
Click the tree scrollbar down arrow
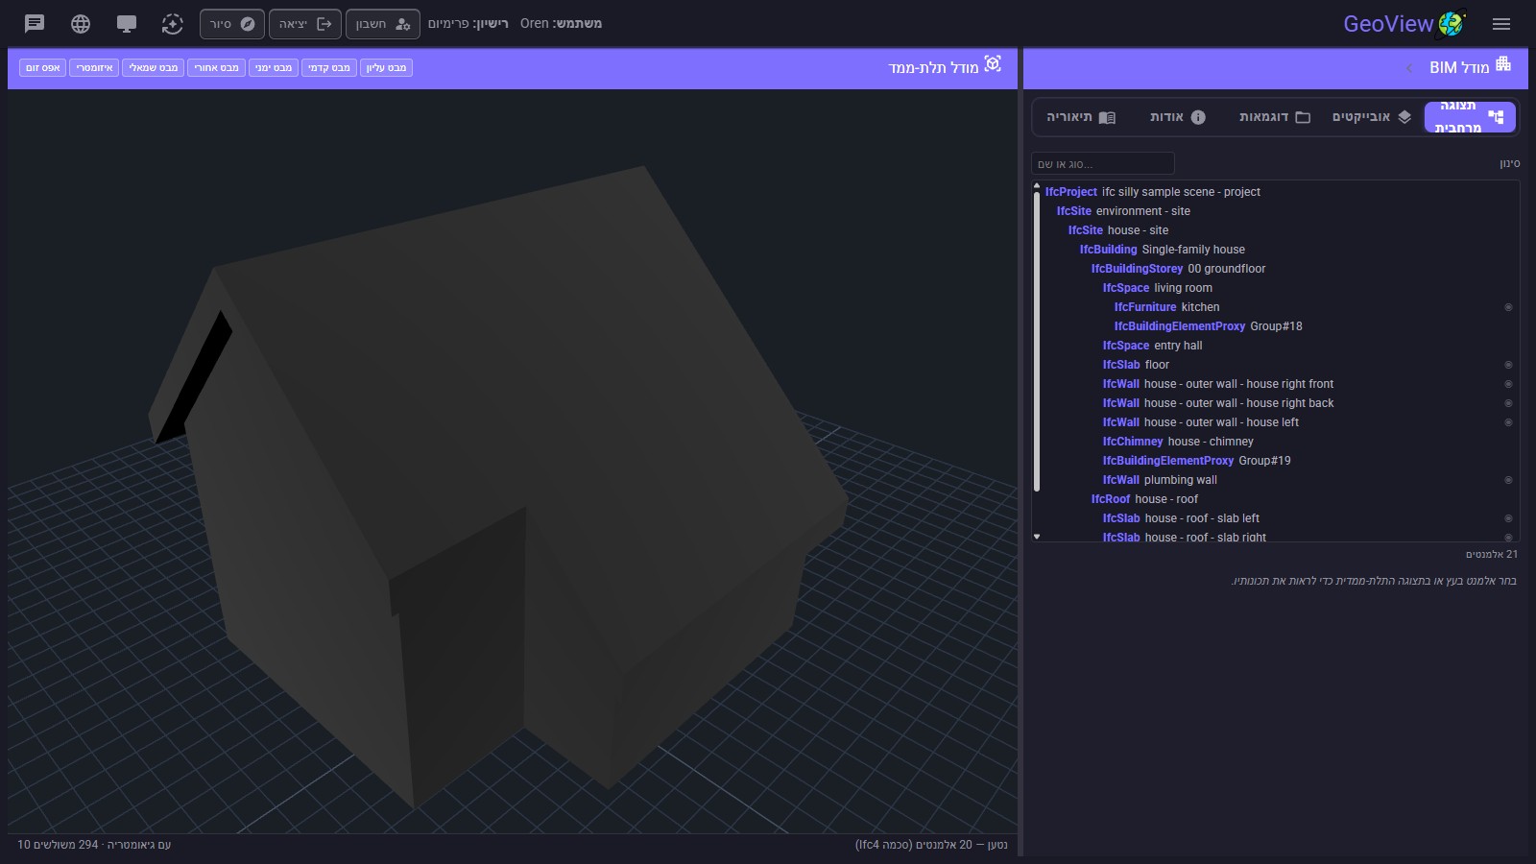[1037, 537]
